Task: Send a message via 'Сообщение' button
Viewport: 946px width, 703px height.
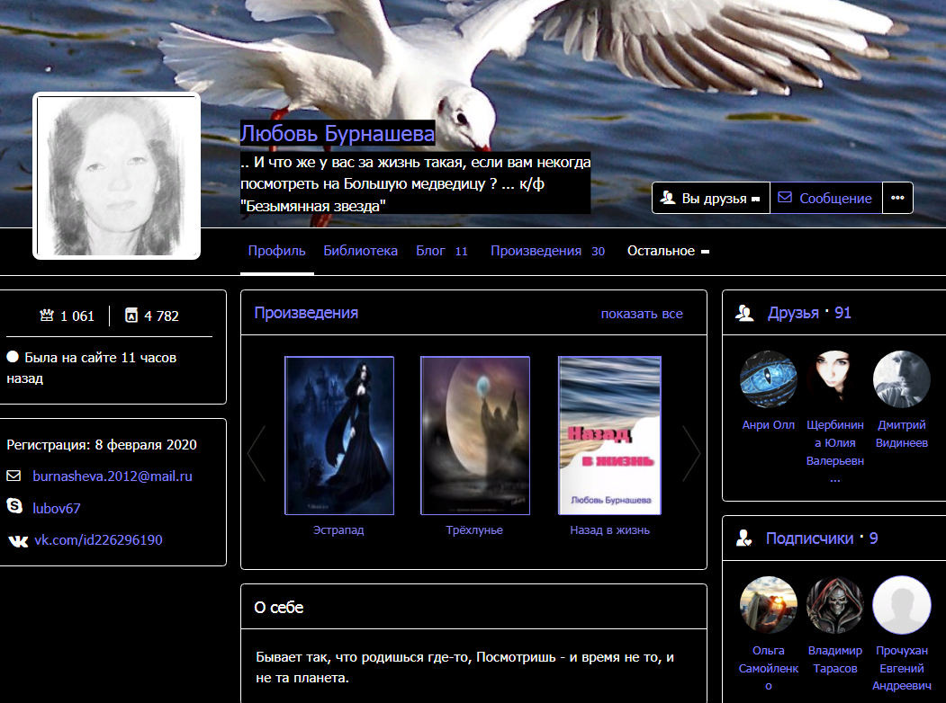Action: (825, 198)
